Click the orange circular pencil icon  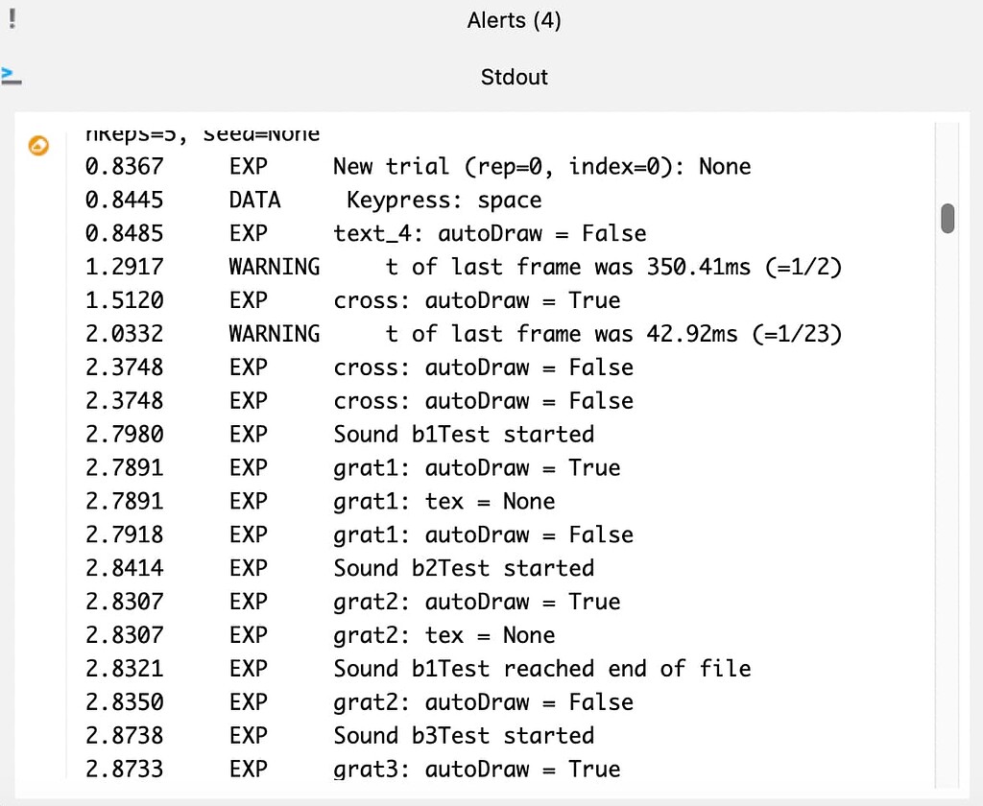(37, 147)
